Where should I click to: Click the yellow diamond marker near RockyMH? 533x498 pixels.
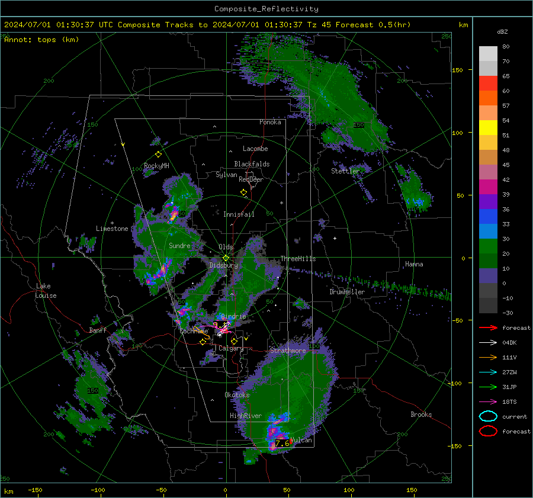158,155
